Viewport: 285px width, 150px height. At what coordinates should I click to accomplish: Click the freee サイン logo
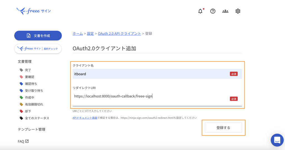coord(34,11)
